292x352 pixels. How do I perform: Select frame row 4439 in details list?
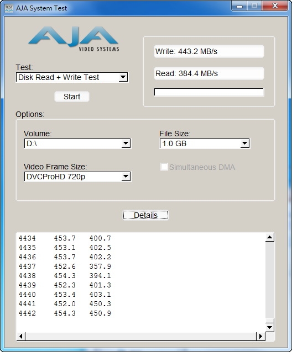tap(65, 285)
